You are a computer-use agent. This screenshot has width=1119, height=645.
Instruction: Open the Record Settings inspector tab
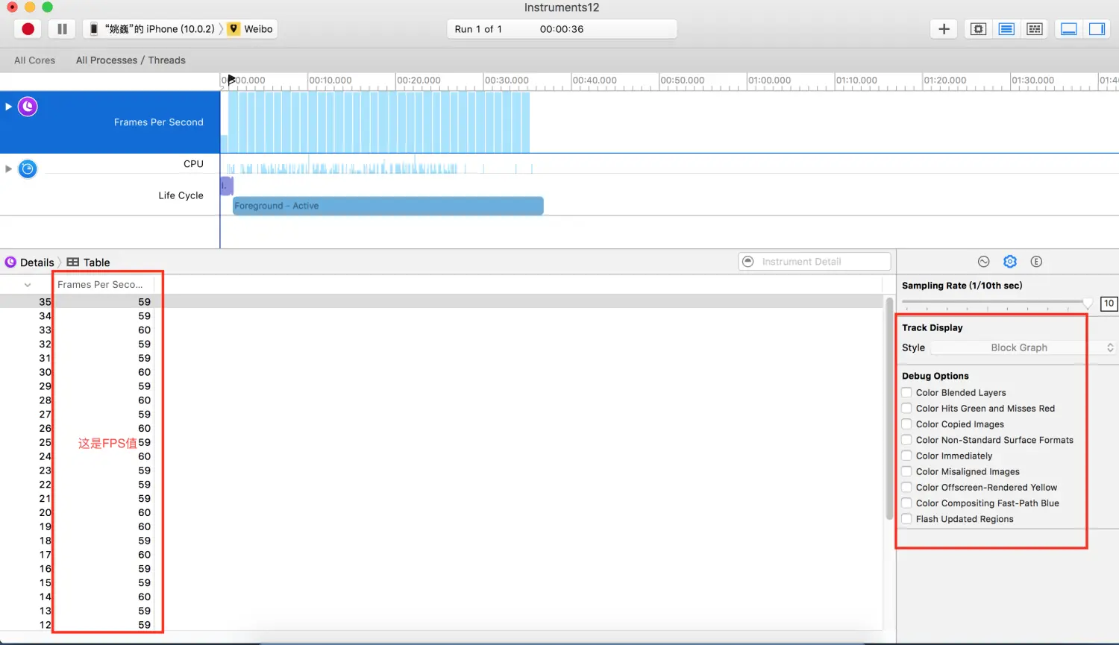point(984,262)
